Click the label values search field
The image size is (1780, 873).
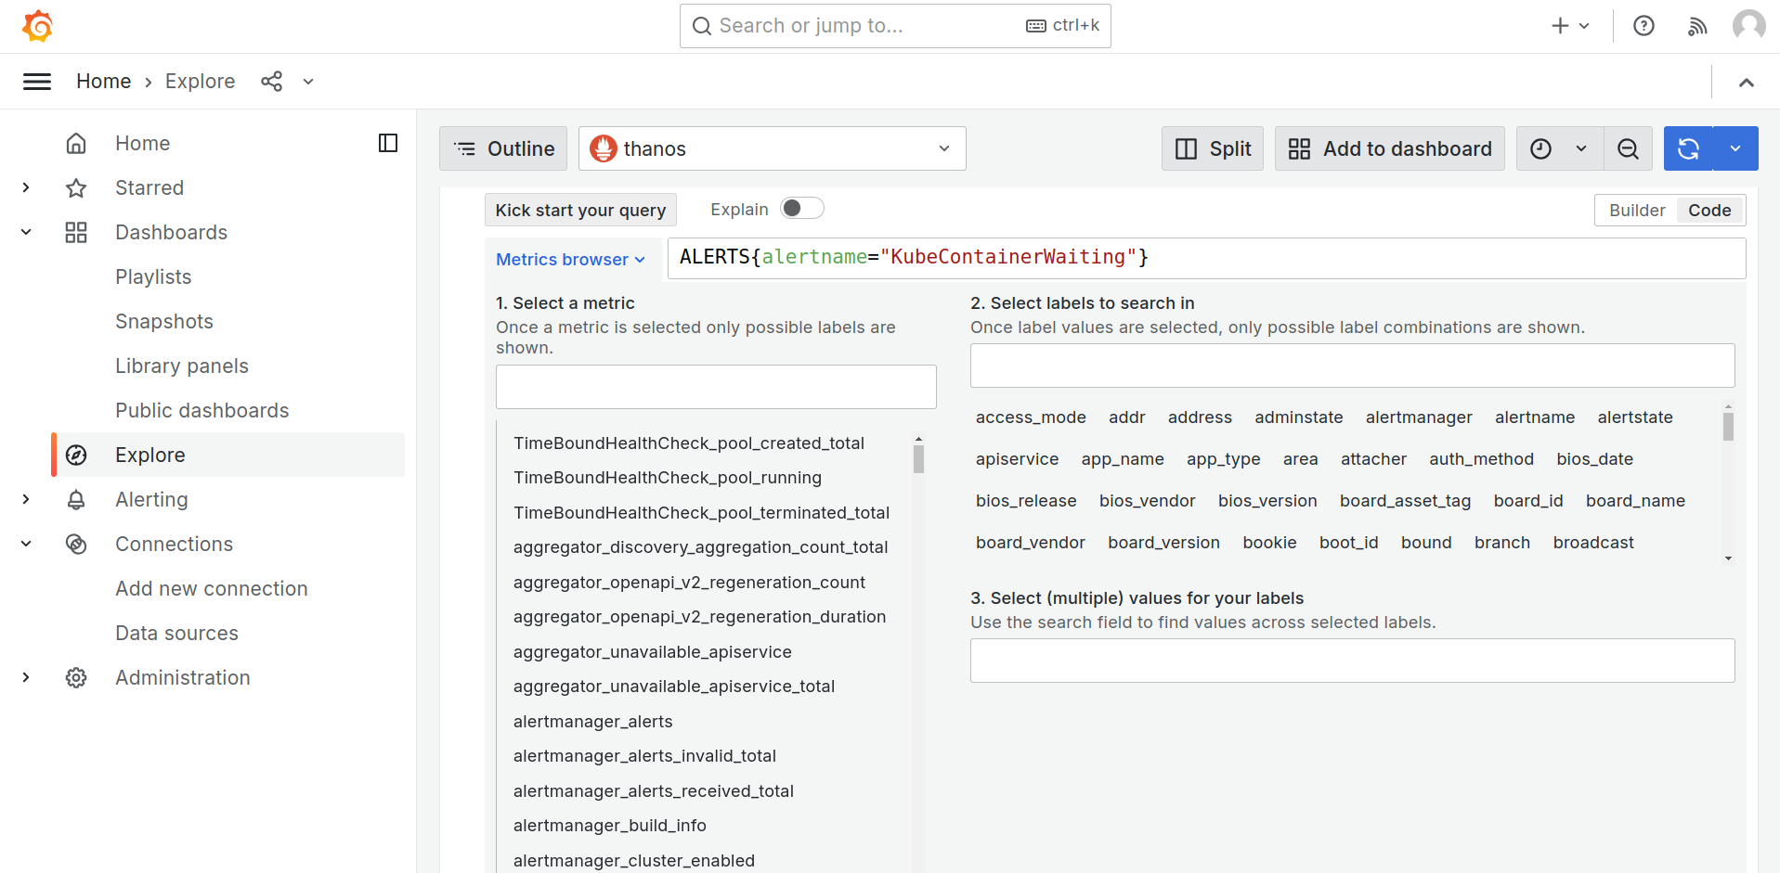coord(1353,661)
